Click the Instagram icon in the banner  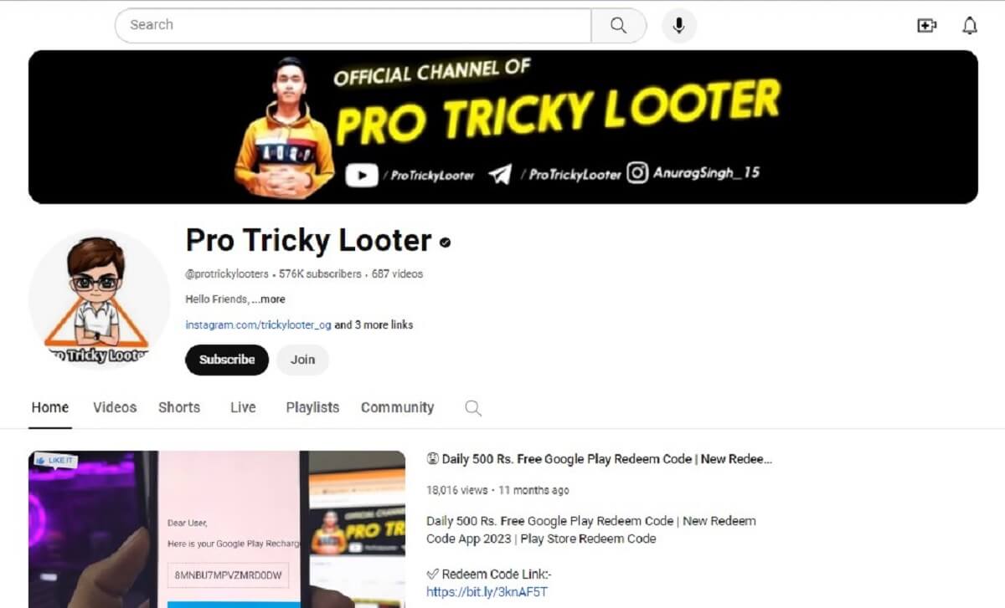pyautogui.click(x=638, y=173)
